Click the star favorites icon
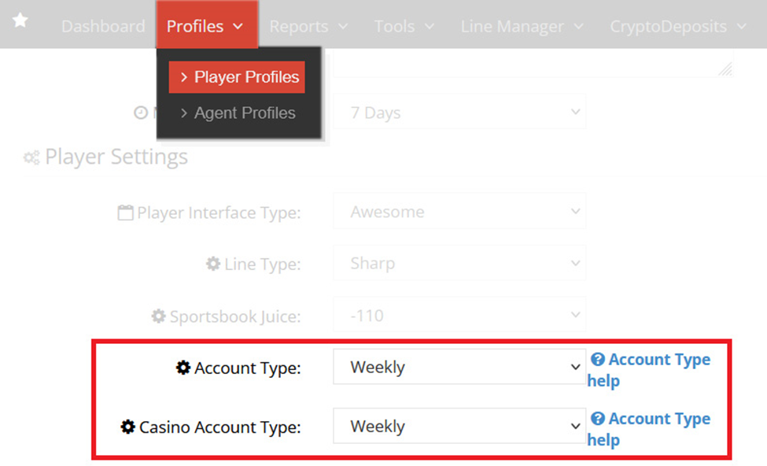This screenshot has height=466, width=767. pyautogui.click(x=20, y=20)
